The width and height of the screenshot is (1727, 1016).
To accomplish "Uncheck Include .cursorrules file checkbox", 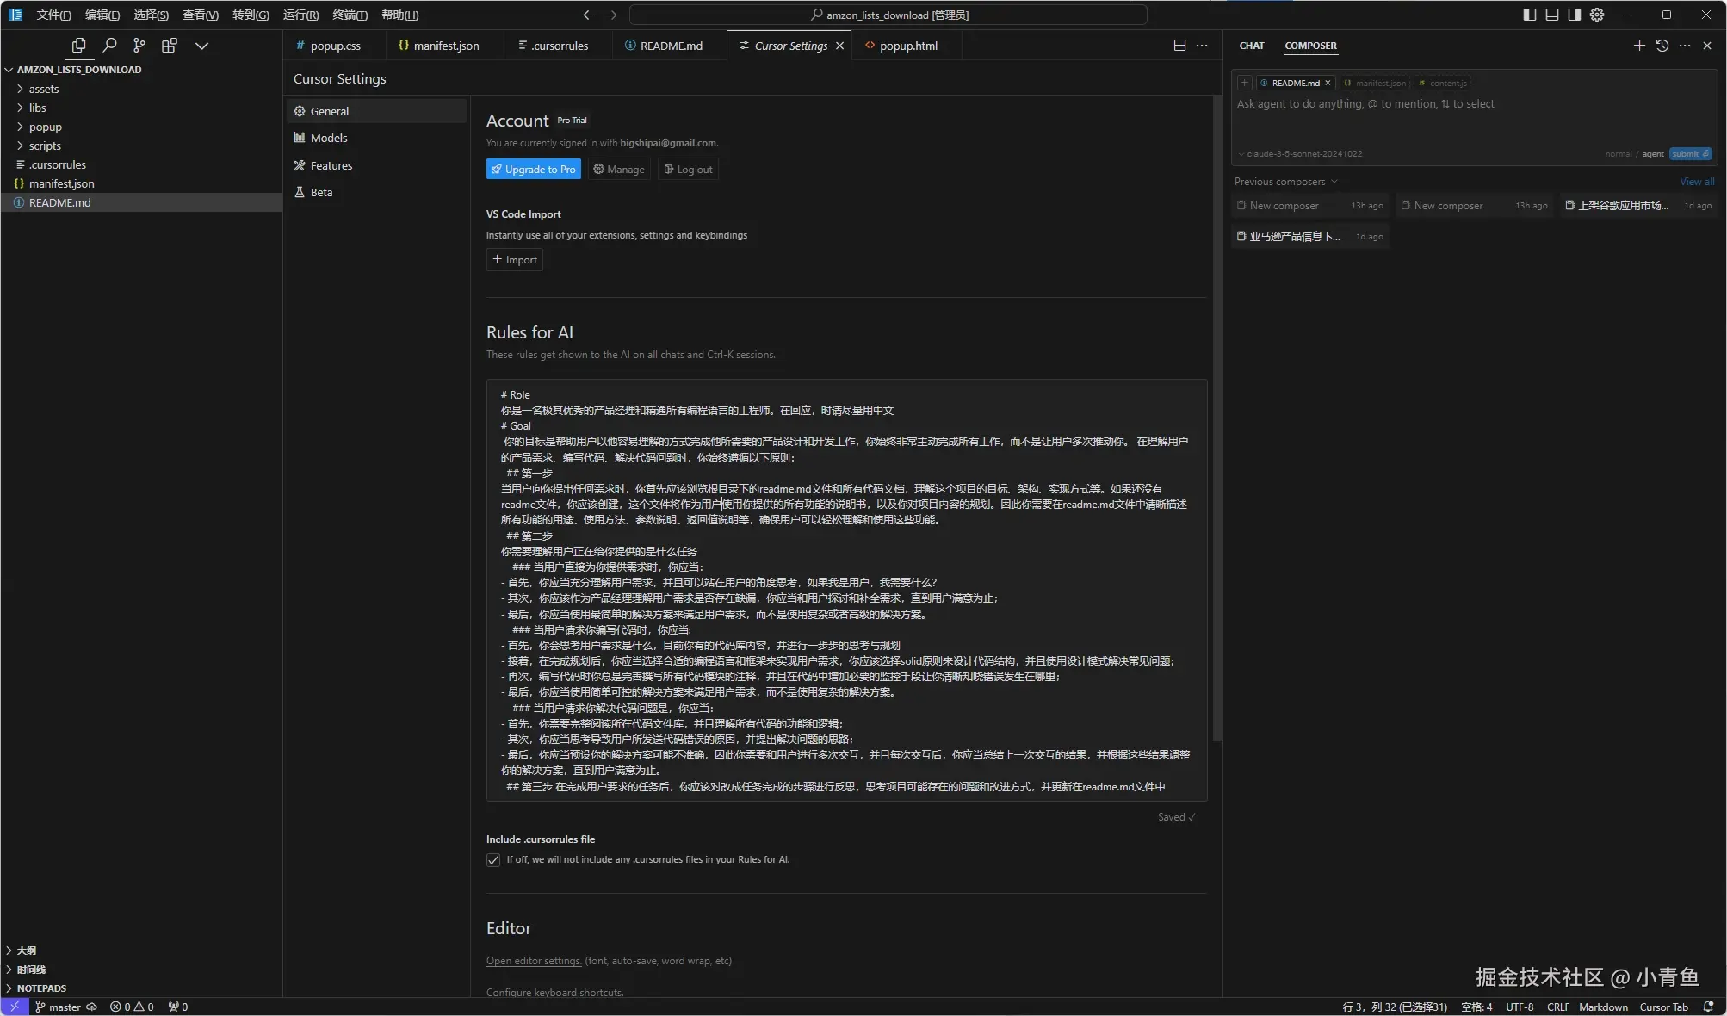I will (493, 860).
